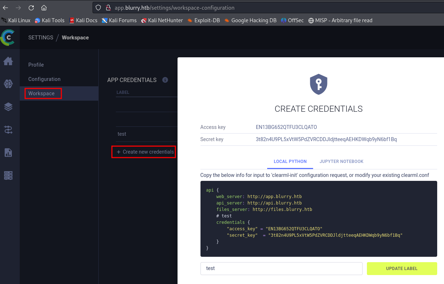Open the Exploit-DB bookmark
This screenshot has height=284, width=444.
[203, 20]
